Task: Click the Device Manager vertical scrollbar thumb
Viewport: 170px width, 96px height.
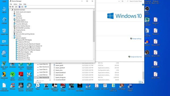Action: (x=94, y=26)
